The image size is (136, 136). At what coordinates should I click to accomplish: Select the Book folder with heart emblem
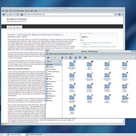tap(89, 64)
